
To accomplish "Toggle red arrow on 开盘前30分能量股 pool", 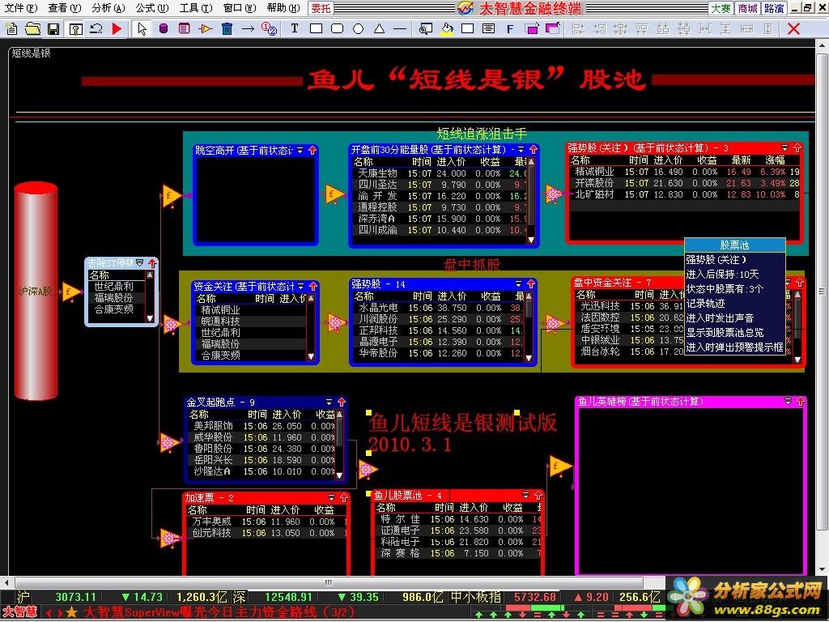I will [533, 150].
